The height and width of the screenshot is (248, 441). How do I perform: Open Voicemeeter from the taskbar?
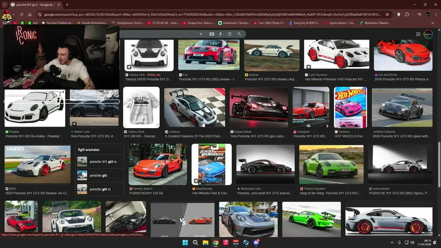pyautogui.click(x=236, y=242)
